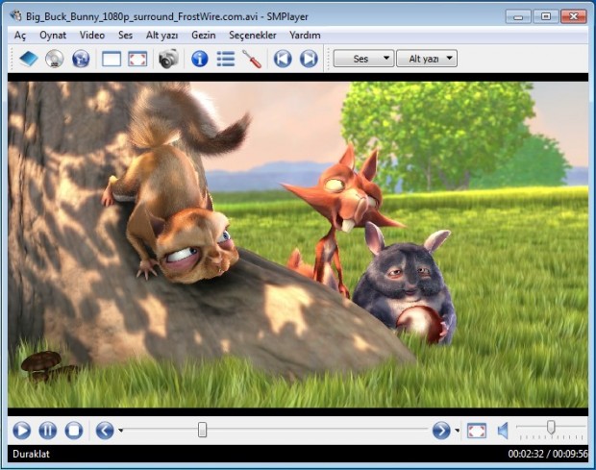Show the playlist using the list icon

(226, 59)
